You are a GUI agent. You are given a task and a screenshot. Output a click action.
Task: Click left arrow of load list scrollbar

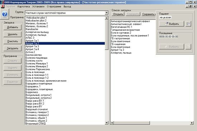pyautogui.click(x=112, y=123)
